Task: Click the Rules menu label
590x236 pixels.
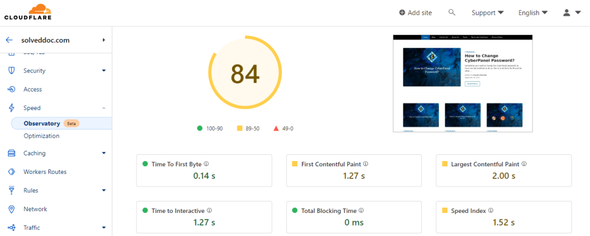Action: (31, 190)
